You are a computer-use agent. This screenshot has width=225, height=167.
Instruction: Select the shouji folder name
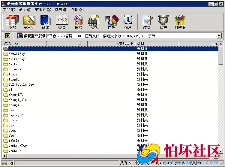coord(14,105)
